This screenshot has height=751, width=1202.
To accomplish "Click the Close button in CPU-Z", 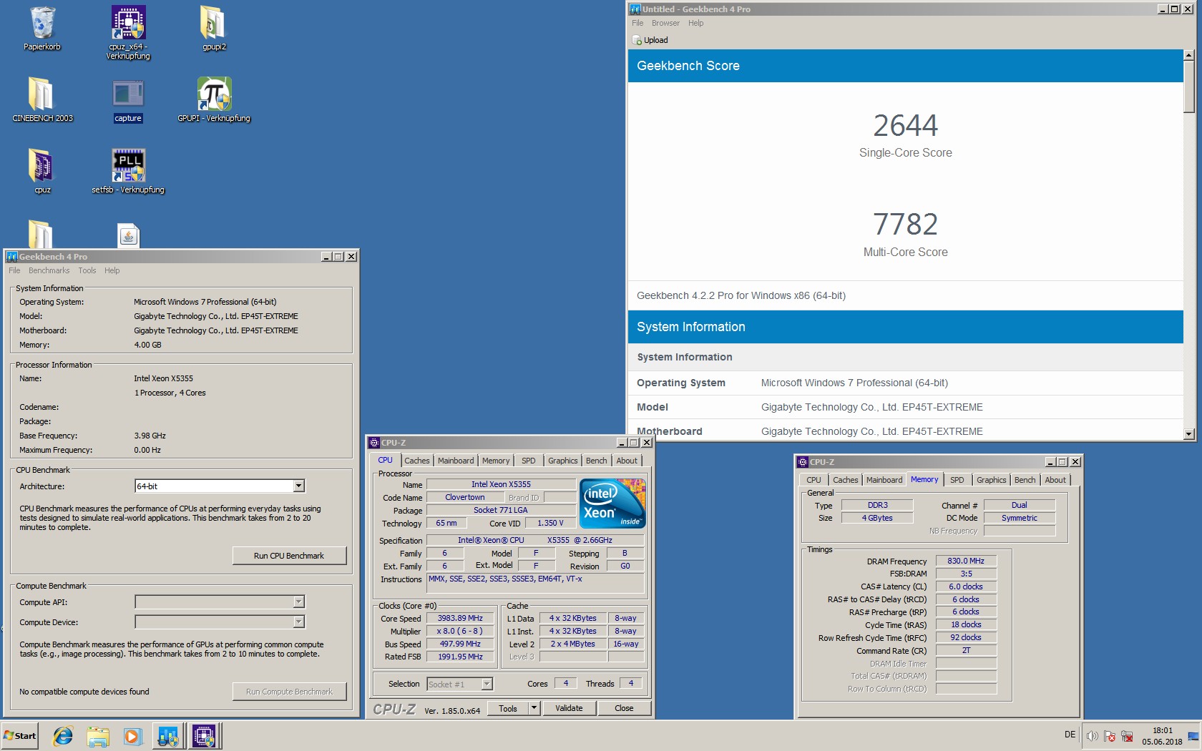I will coord(624,708).
